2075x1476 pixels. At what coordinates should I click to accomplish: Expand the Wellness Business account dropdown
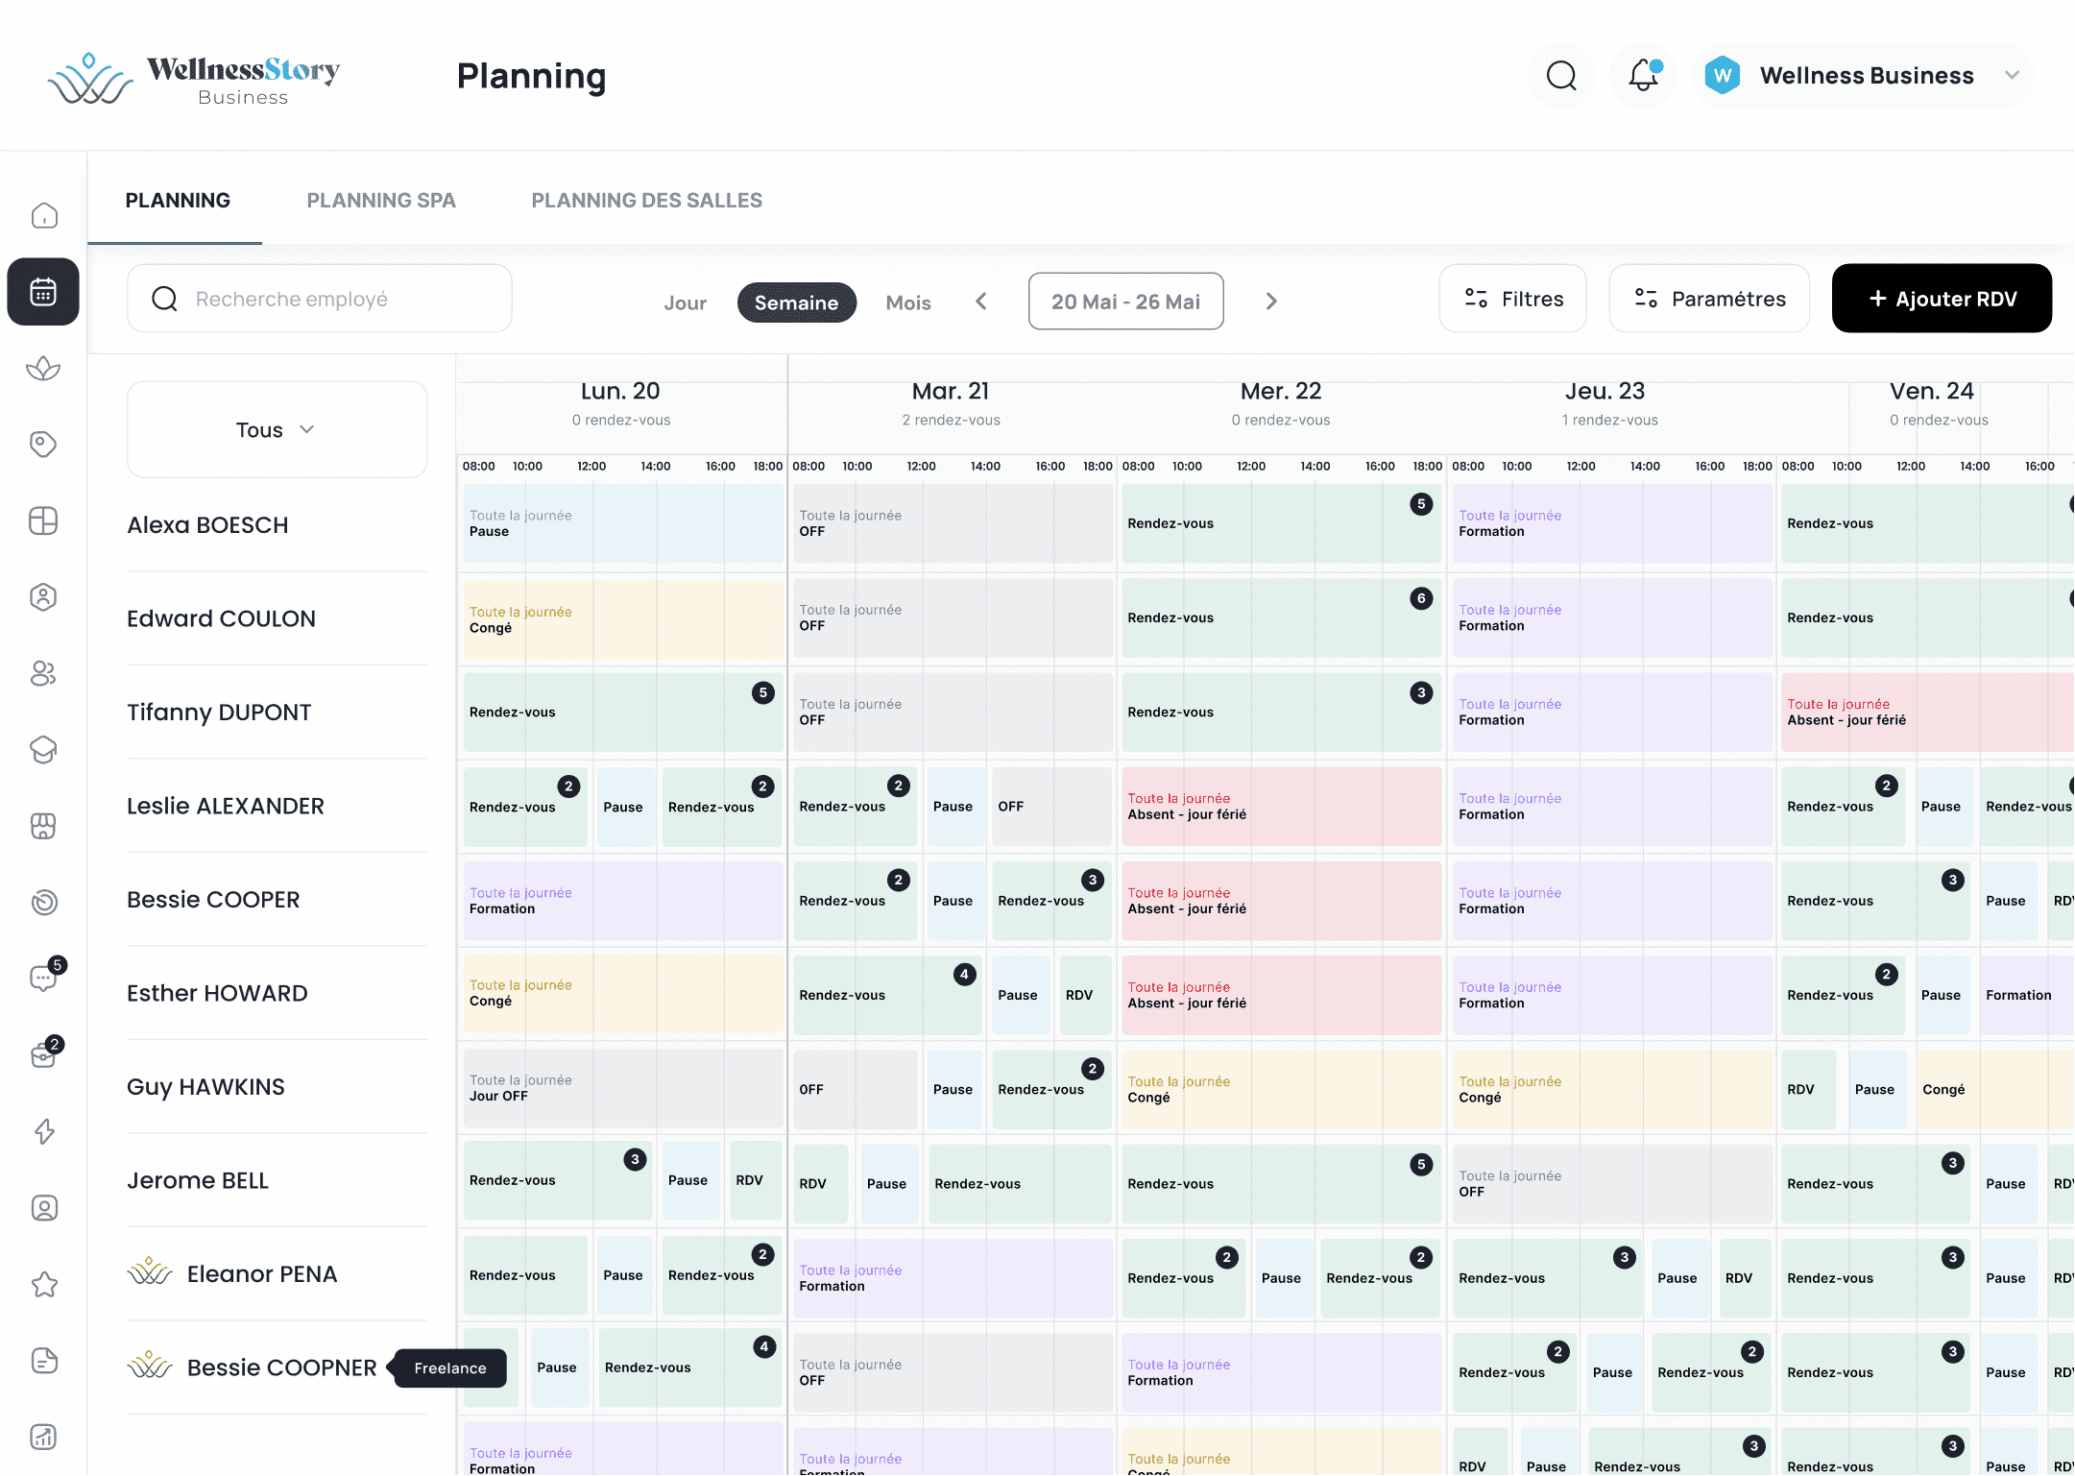tap(2012, 75)
